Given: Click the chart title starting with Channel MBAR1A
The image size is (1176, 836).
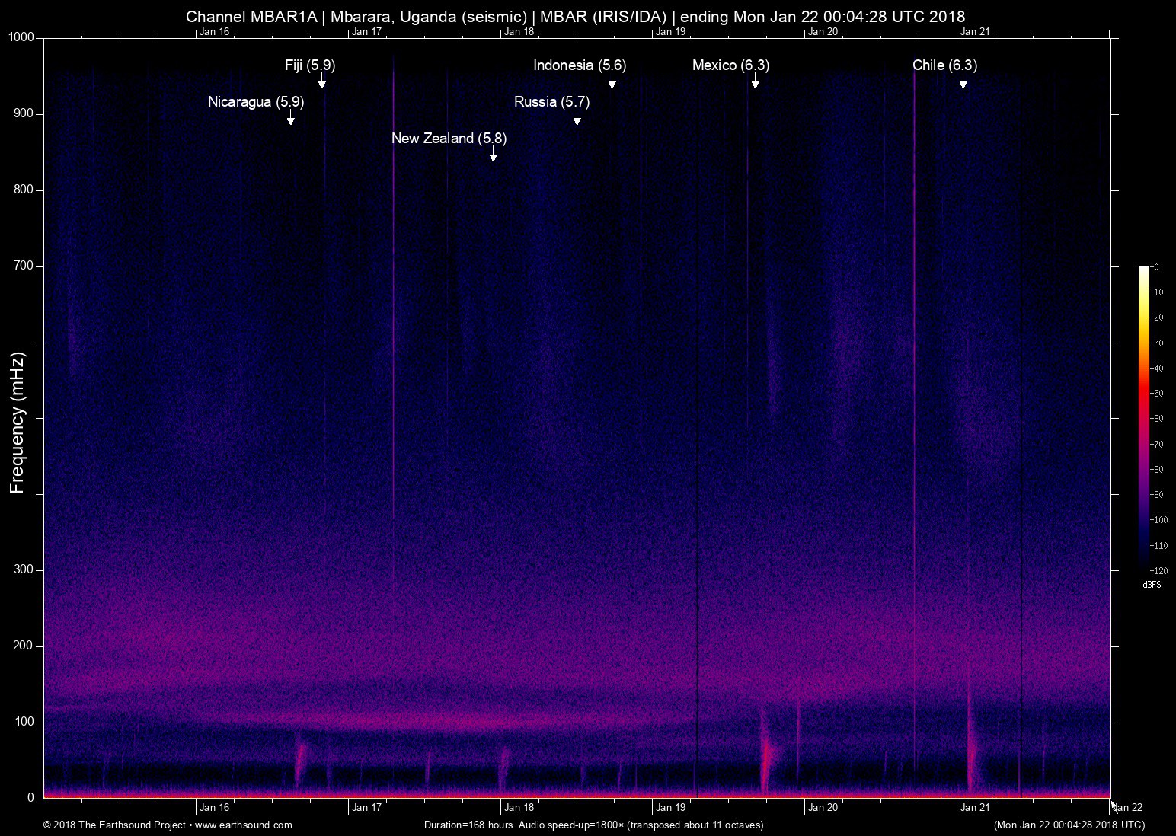Looking at the screenshot, I should [x=575, y=16].
